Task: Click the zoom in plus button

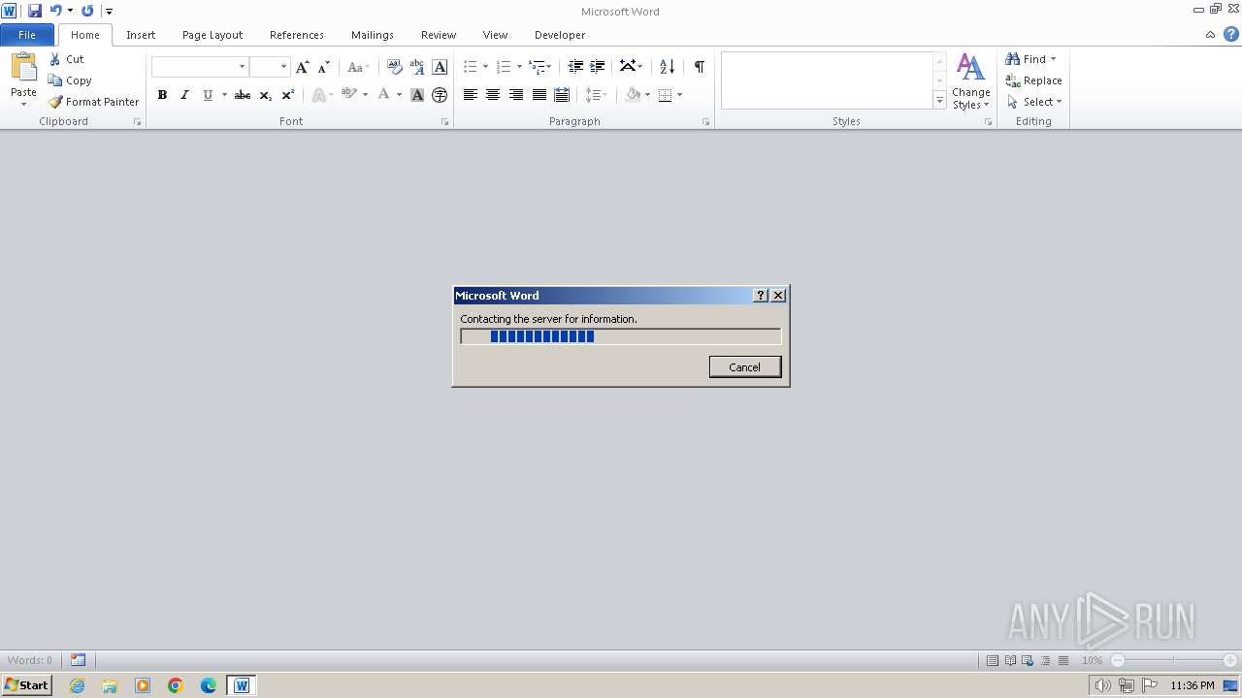Action: point(1230,660)
